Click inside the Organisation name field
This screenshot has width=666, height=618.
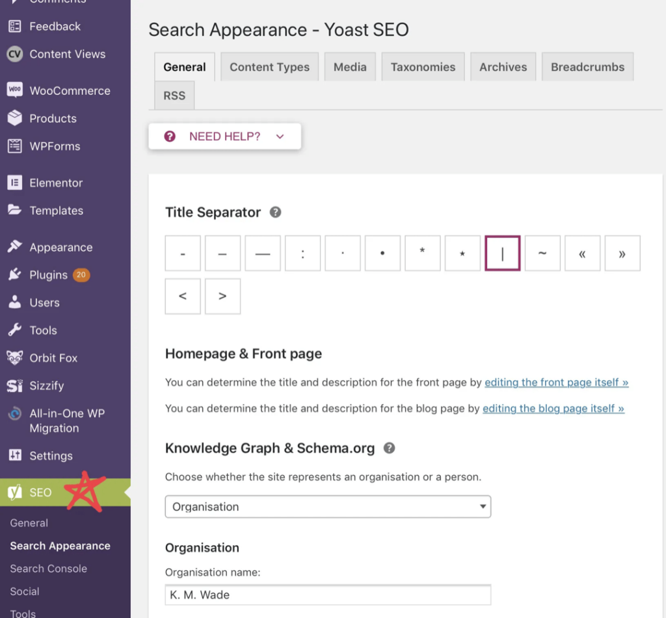[328, 595]
